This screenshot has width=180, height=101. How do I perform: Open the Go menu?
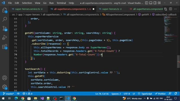[45, 3]
